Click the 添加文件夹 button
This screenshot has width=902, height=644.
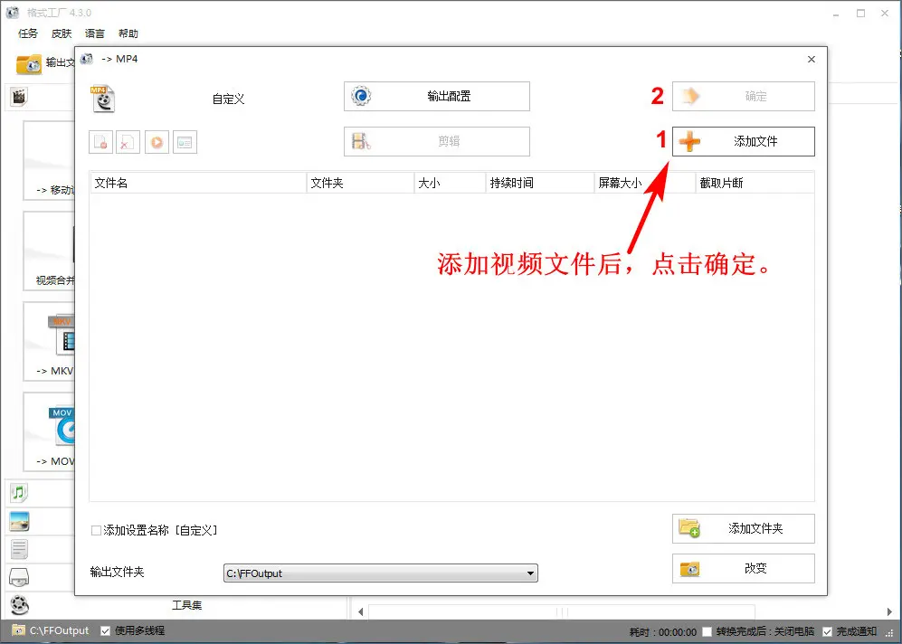[x=743, y=528]
